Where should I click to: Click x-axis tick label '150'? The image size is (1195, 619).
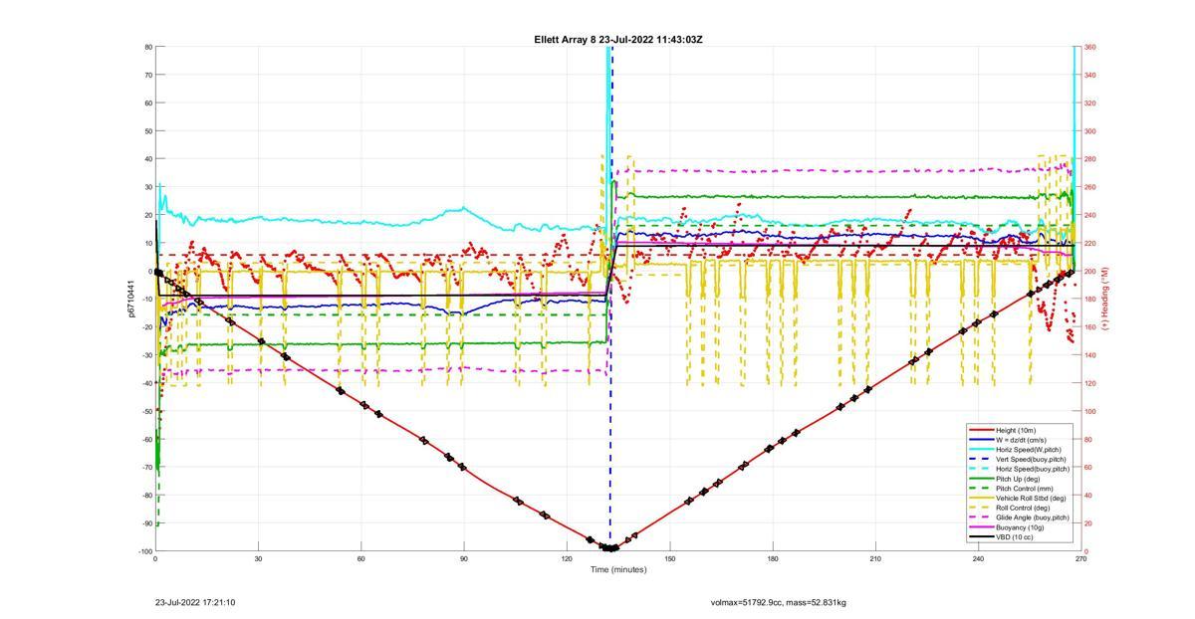(x=669, y=559)
